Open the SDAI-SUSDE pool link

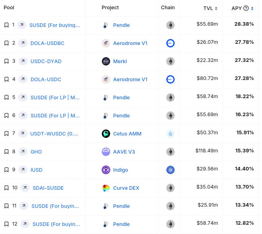pos(48,188)
